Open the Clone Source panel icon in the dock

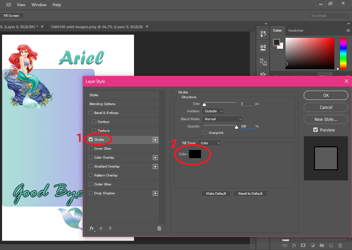click(263, 62)
